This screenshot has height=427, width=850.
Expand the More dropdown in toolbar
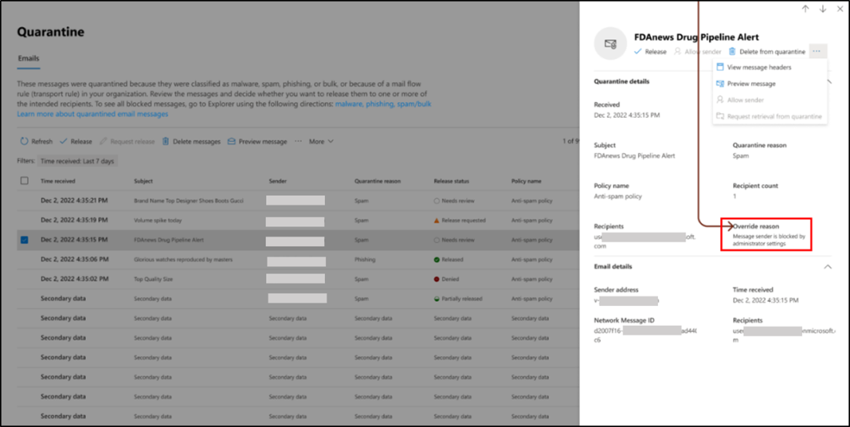(321, 142)
